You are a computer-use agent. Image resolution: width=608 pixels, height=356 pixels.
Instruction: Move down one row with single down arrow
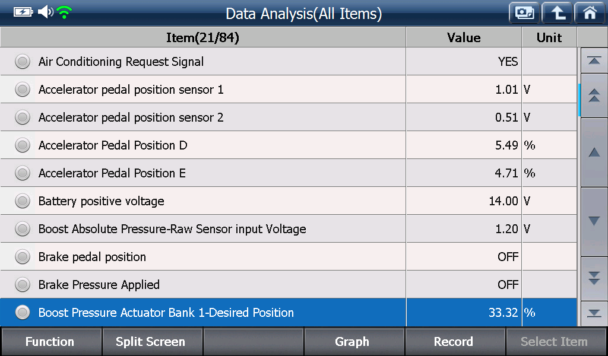coord(594,221)
